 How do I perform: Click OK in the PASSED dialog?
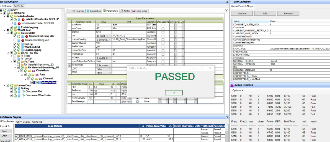click(174, 93)
